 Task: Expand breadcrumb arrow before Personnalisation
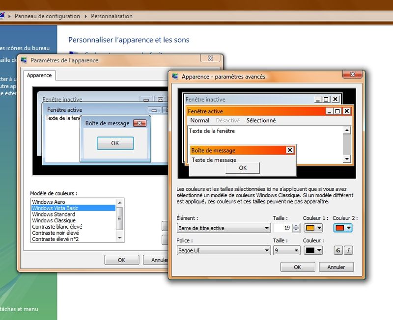coord(85,16)
